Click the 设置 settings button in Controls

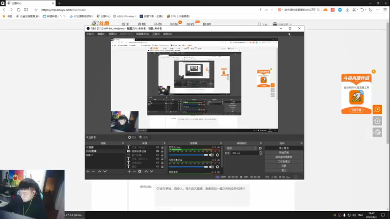click(284, 166)
